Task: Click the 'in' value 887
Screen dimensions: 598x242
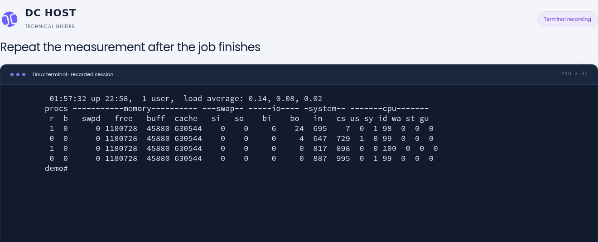Action: click(320, 158)
